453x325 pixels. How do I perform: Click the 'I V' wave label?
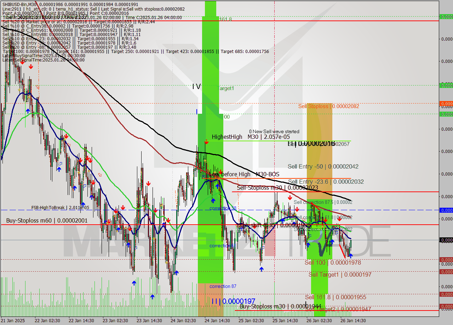[x=196, y=87]
